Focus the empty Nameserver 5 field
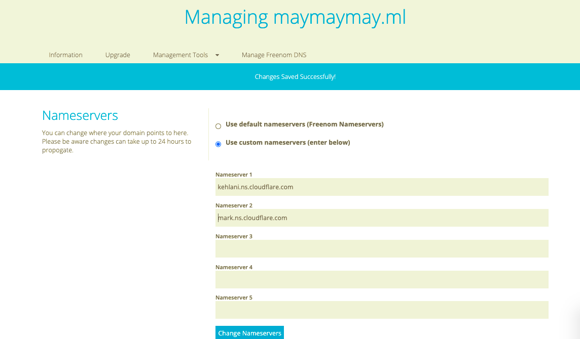Viewport: 580px width, 339px height. coord(382,310)
